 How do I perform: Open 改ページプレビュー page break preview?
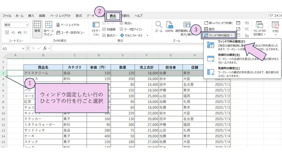[49, 28]
